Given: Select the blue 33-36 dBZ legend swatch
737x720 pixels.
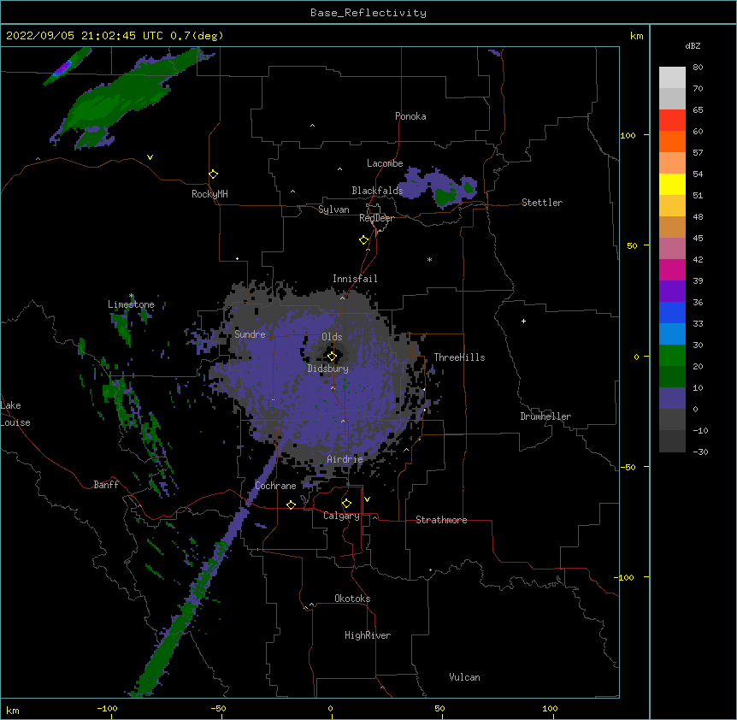Looking at the screenshot, I should coord(672,313).
